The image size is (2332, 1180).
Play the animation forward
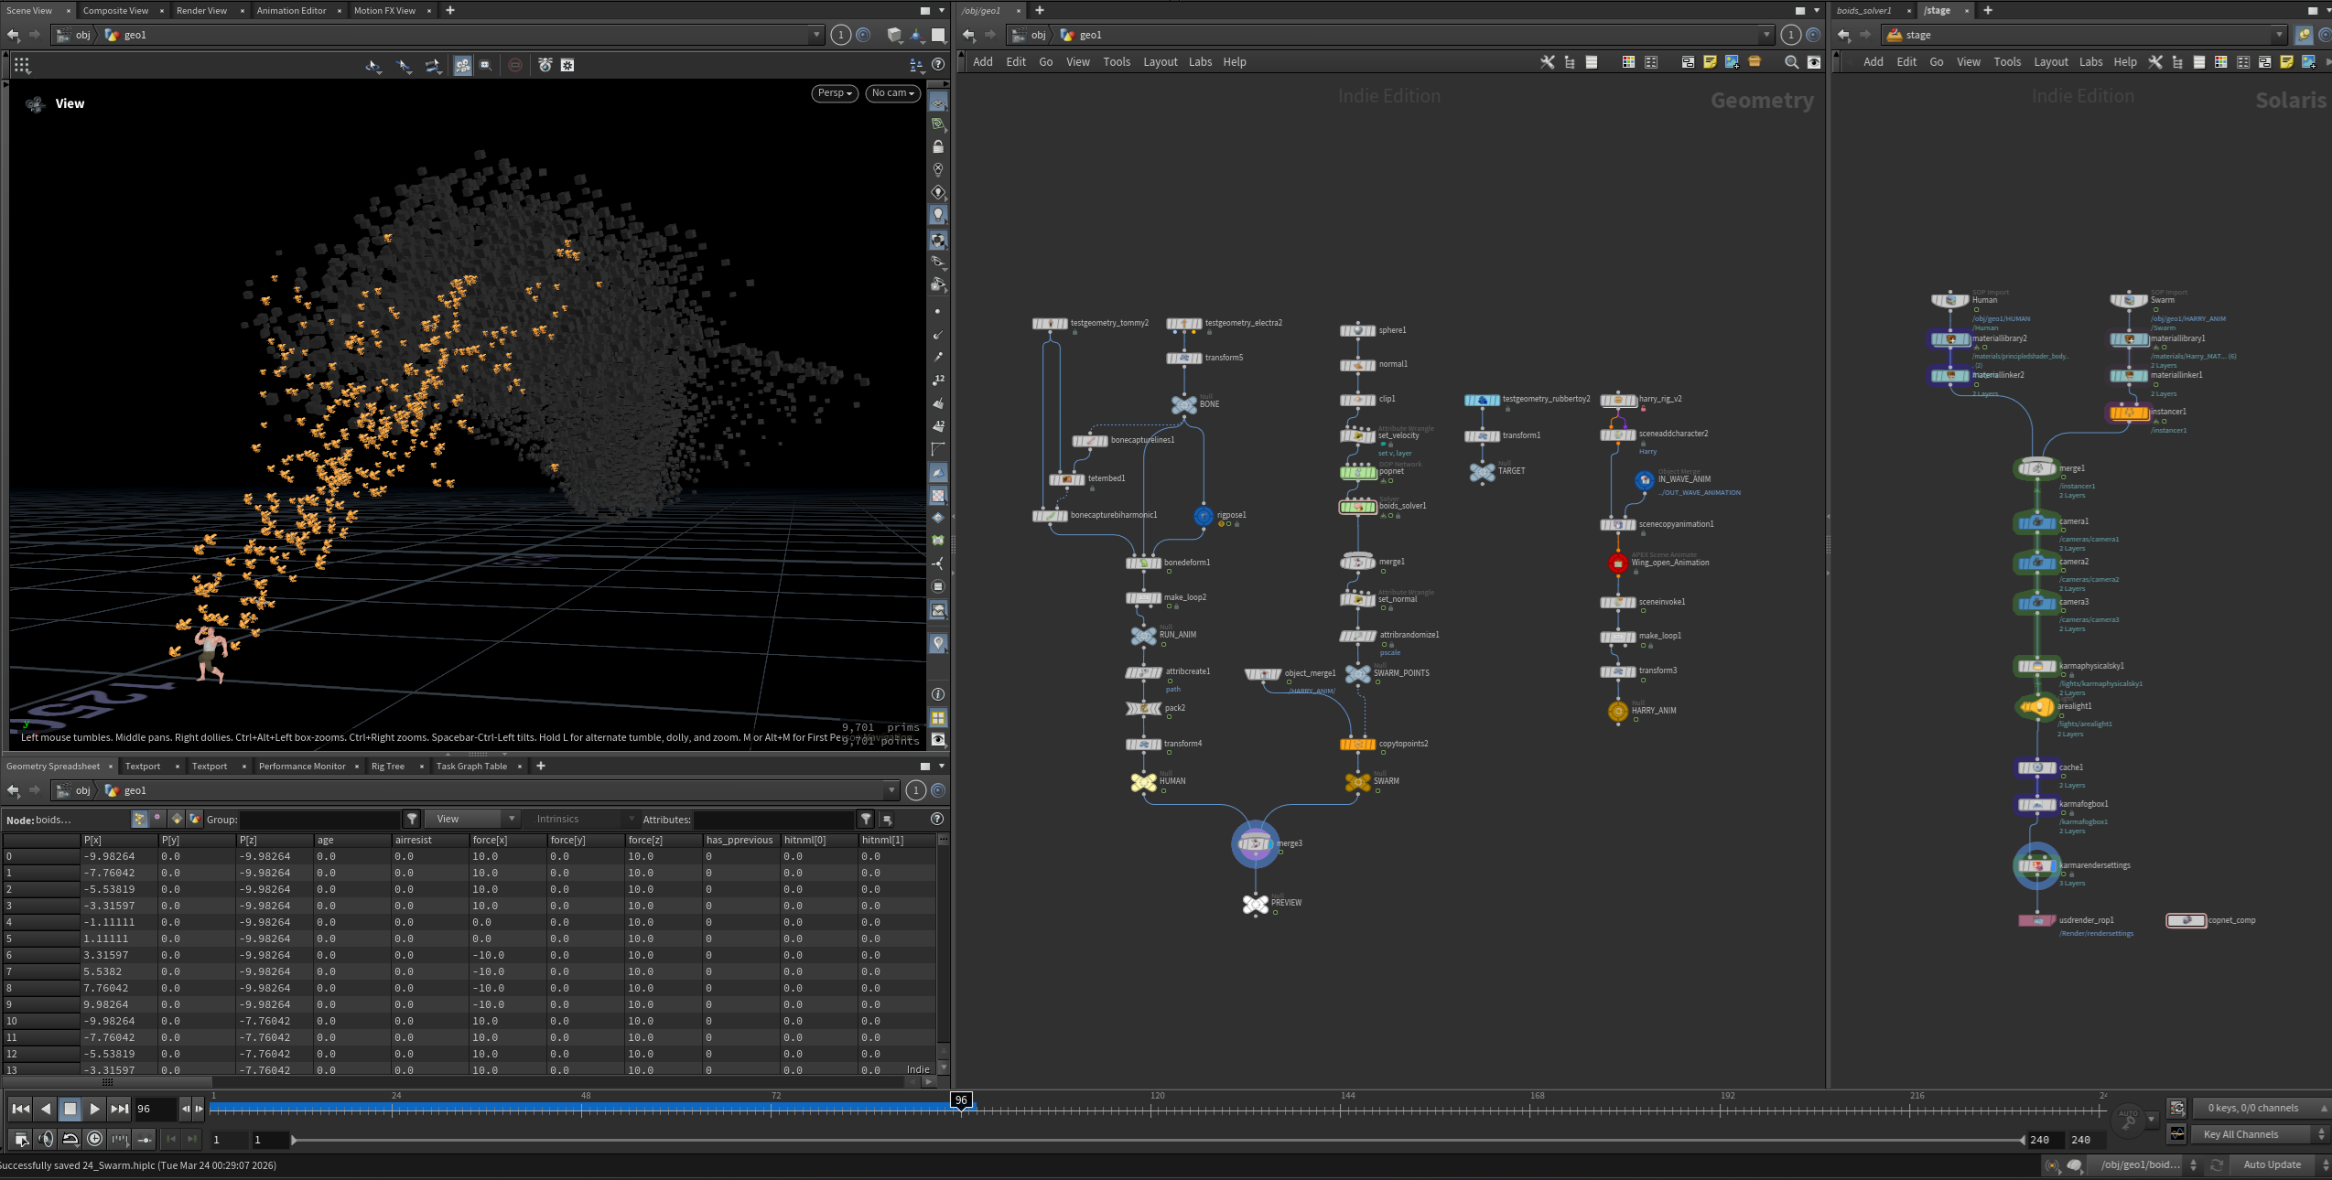94,1109
